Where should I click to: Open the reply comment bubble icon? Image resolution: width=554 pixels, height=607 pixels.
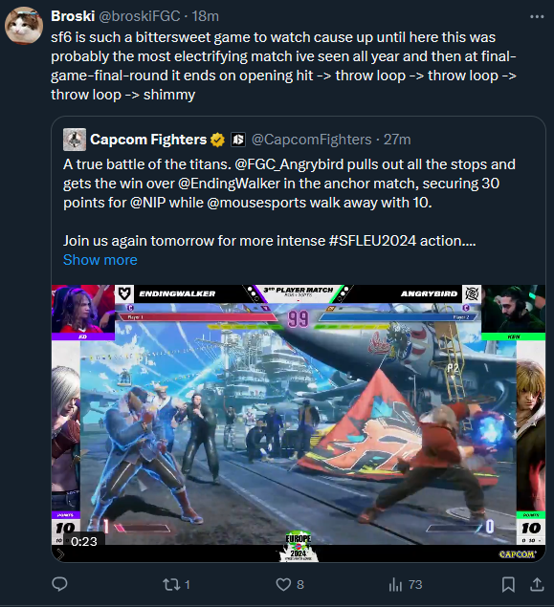(59, 584)
